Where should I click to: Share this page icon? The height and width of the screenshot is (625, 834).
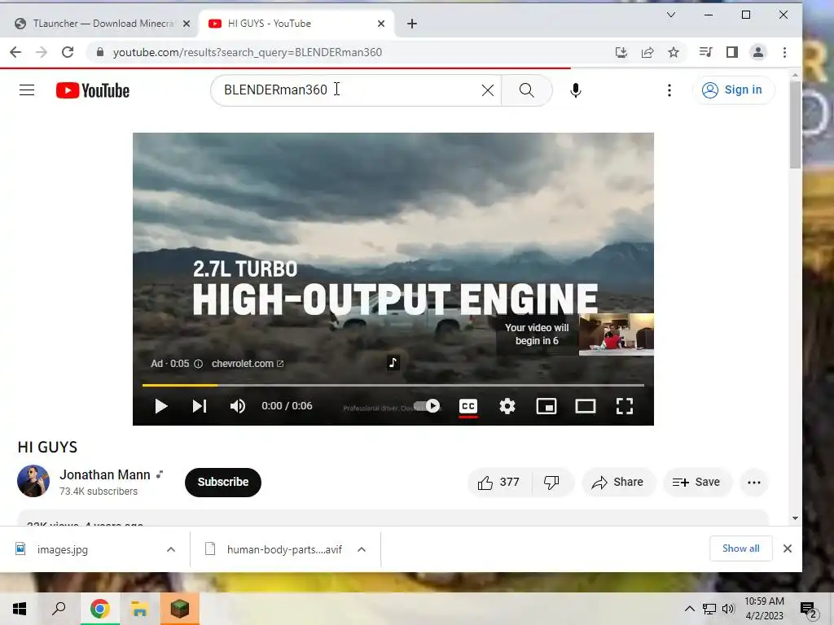coord(647,52)
